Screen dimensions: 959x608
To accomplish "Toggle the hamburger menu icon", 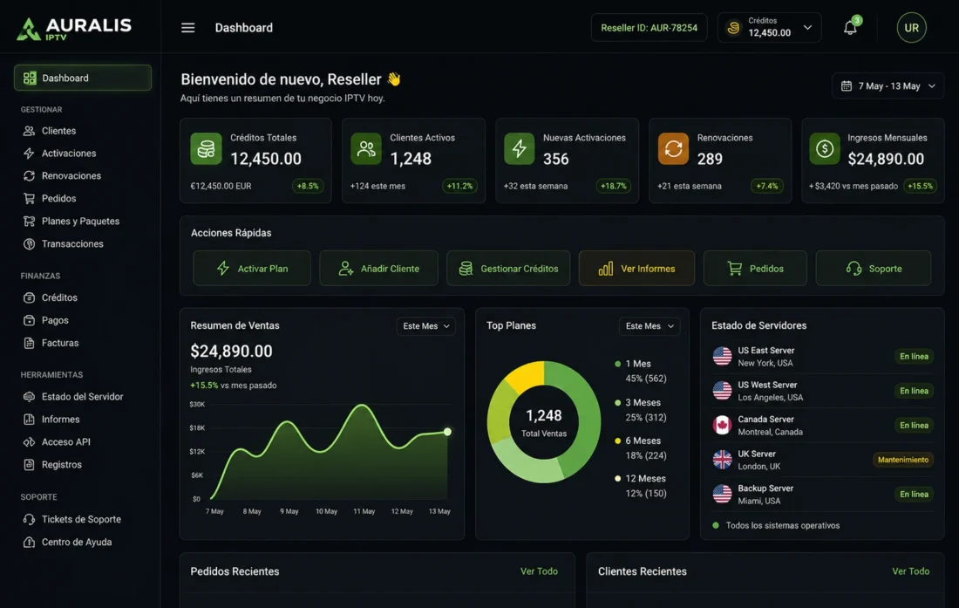I will pyautogui.click(x=187, y=28).
